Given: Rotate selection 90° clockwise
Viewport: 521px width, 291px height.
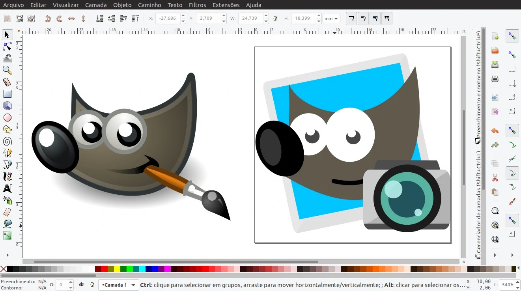Looking at the screenshot, I should point(60,19).
